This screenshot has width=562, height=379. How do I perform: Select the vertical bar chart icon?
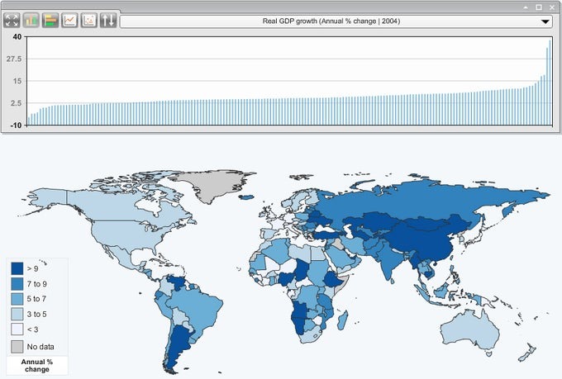coord(31,21)
